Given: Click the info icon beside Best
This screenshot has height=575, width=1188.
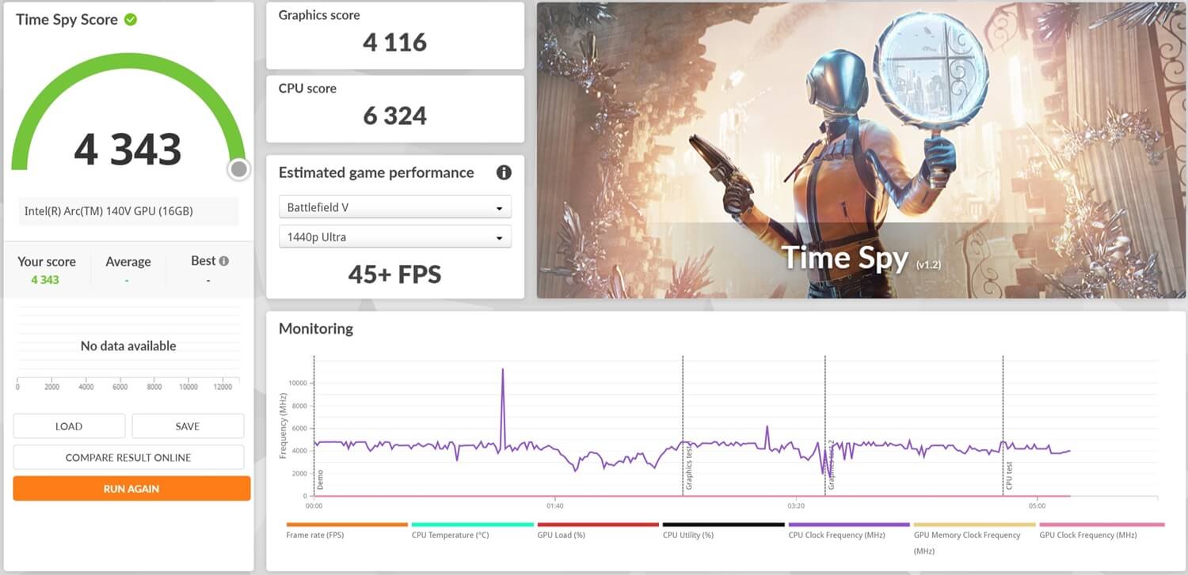Looking at the screenshot, I should point(224,261).
